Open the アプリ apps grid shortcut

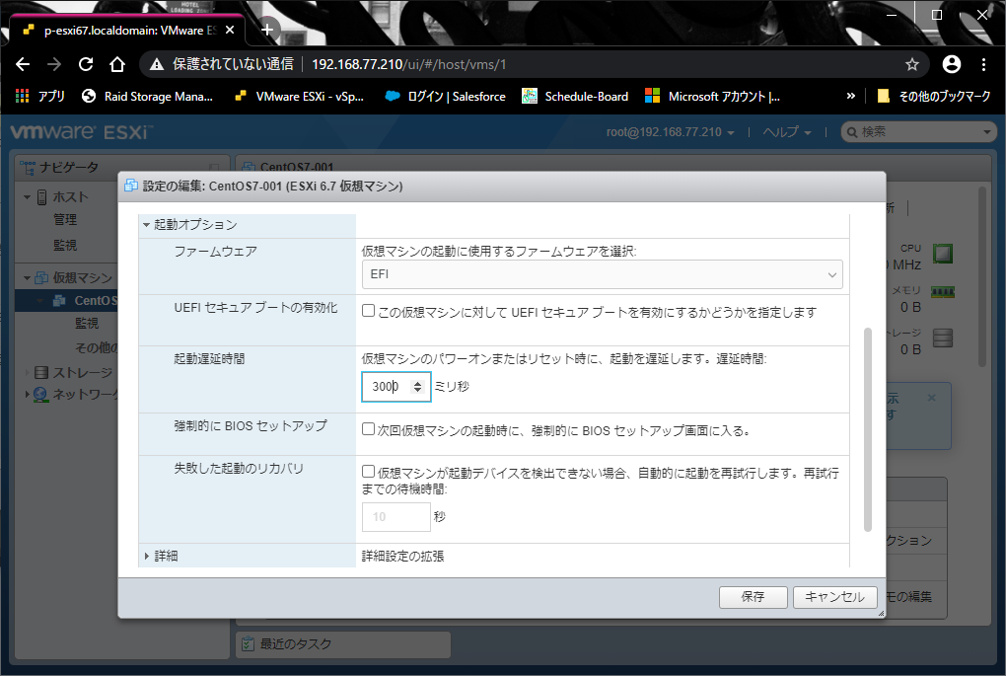[x=39, y=97]
